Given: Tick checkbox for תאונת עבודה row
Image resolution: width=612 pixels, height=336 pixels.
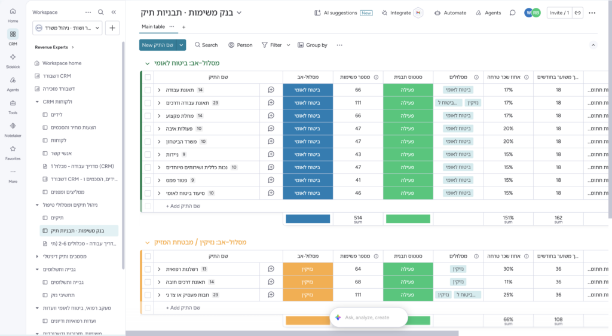Looking at the screenshot, I should coord(148,90).
